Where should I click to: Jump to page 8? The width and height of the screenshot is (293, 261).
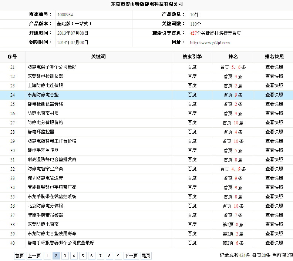(x=109, y=255)
